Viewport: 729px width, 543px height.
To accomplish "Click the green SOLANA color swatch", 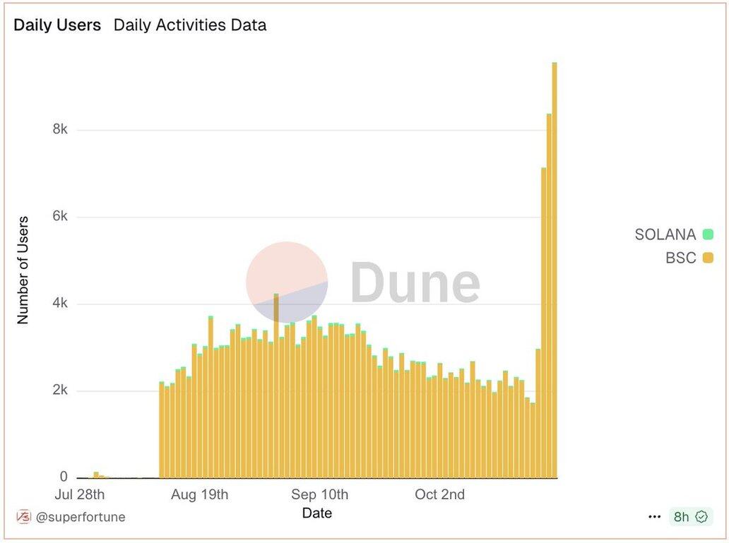I will (x=708, y=234).
